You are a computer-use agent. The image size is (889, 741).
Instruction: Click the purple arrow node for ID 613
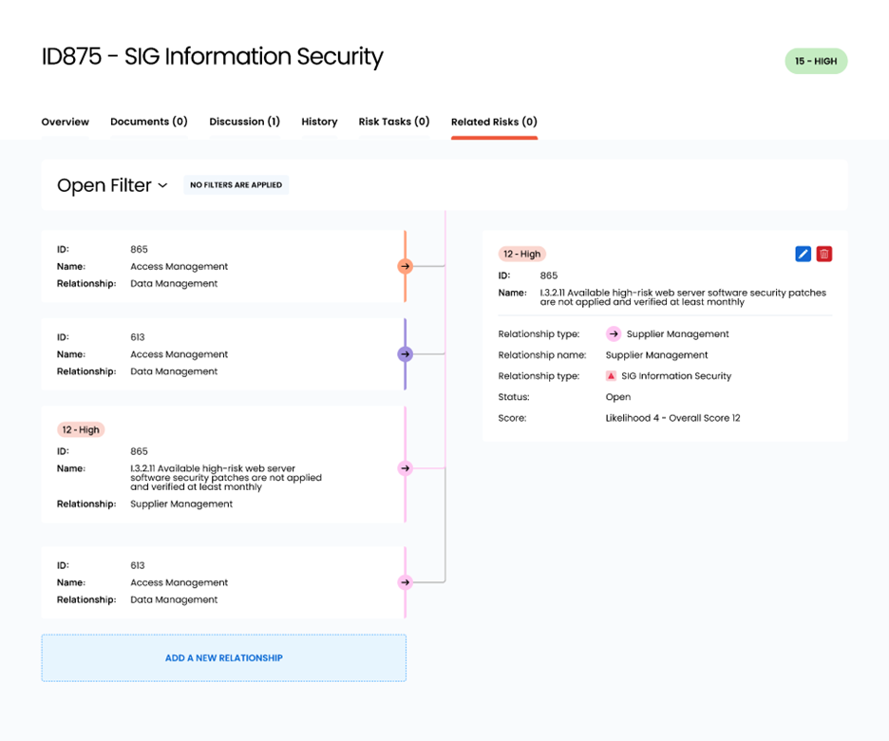point(405,354)
